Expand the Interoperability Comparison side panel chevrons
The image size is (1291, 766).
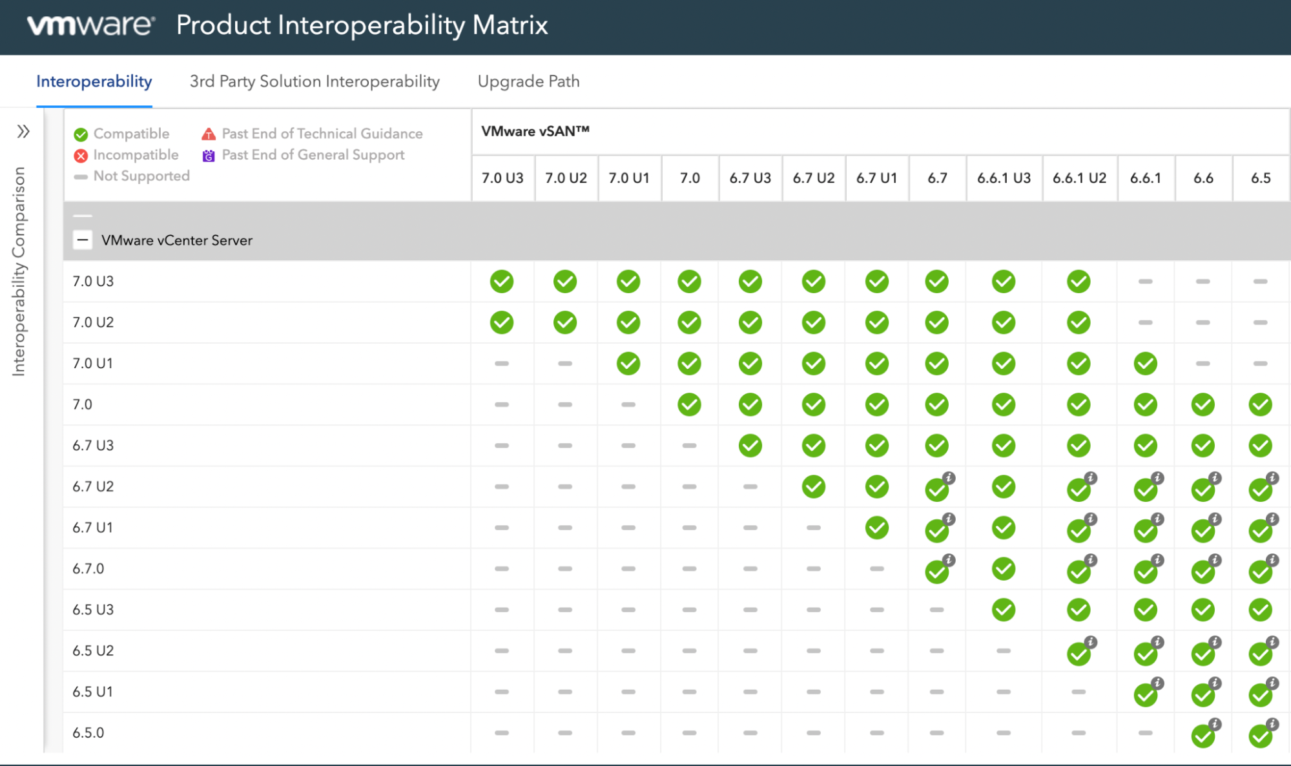tap(23, 132)
